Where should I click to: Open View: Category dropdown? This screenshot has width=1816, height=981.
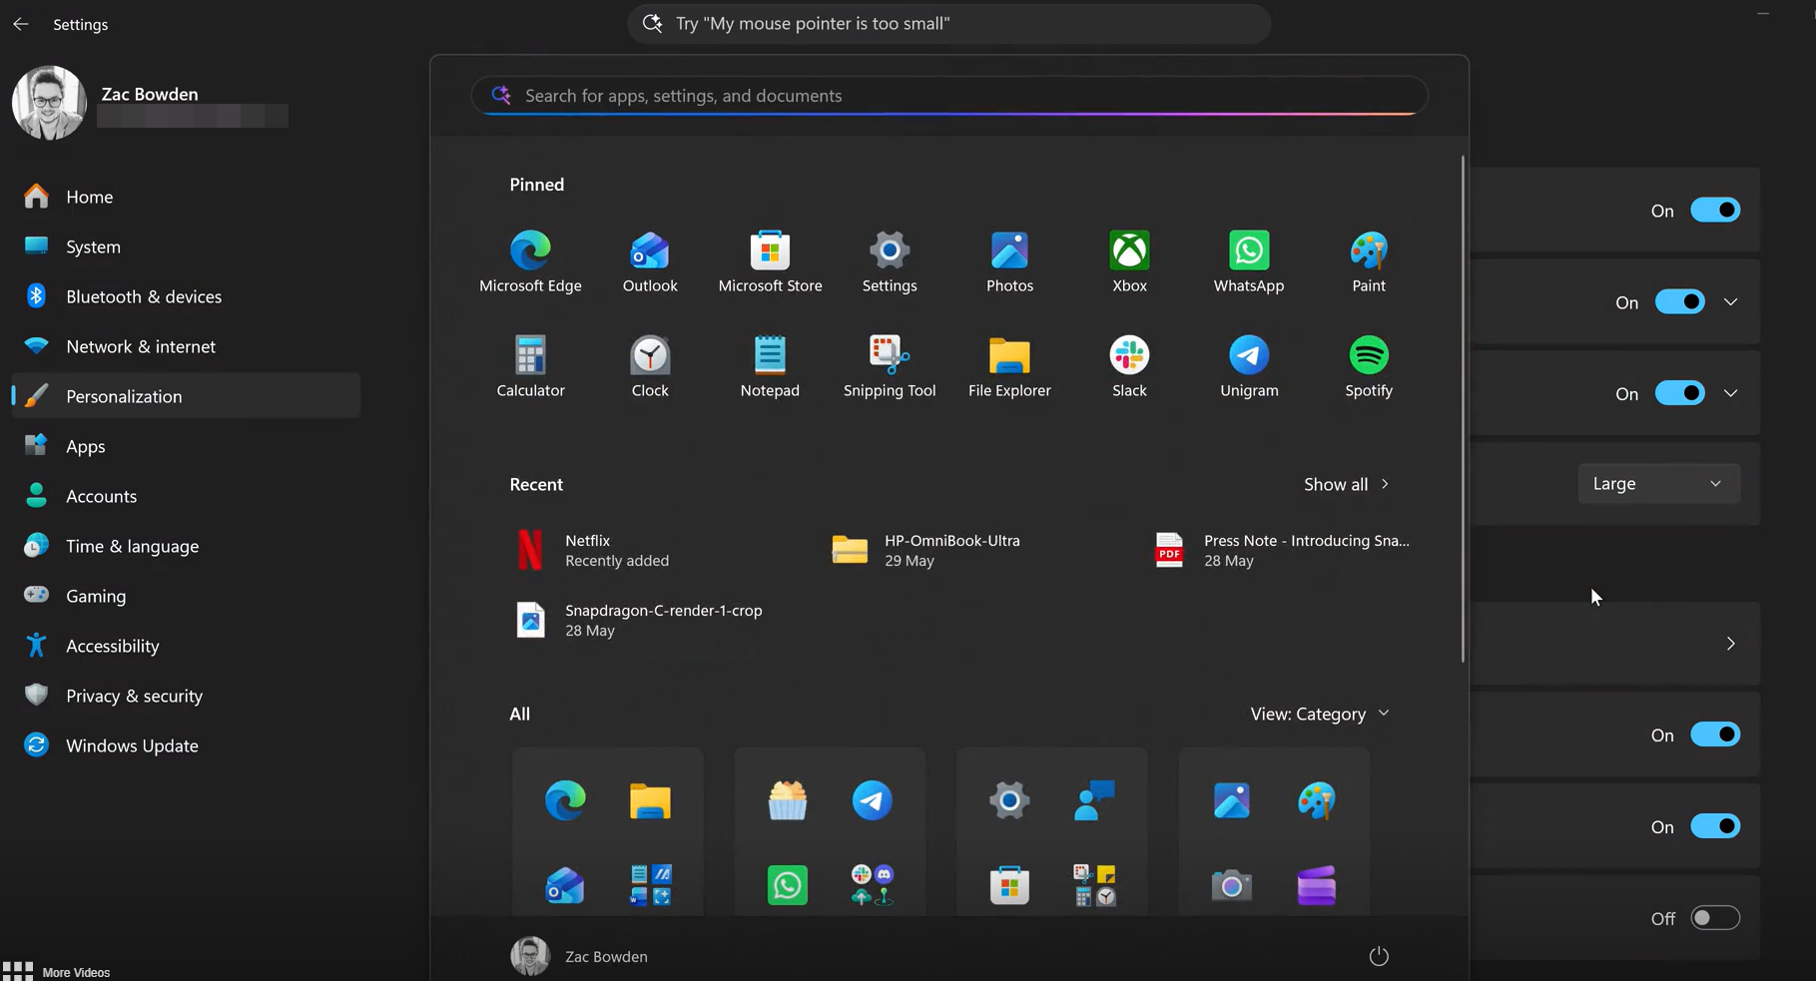(x=1320, y=714)
